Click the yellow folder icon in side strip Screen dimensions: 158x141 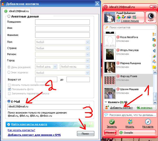coord(154,67)
